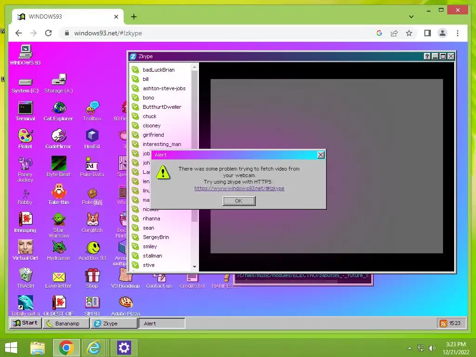Open a new Chrome tab
476x357 pixels.
pos(134,17)
